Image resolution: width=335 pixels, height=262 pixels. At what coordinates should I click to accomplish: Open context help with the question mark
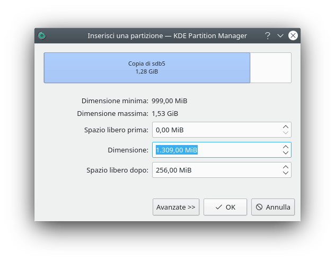[x=268, y=36]
